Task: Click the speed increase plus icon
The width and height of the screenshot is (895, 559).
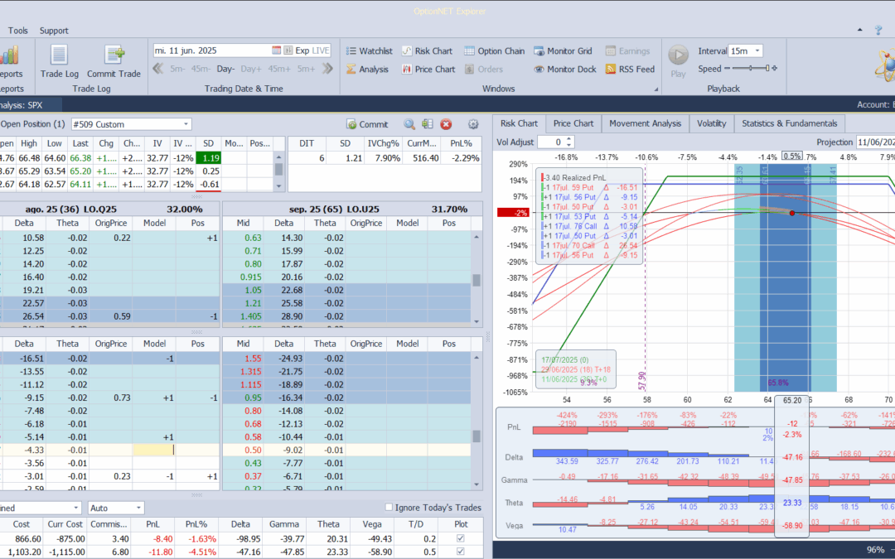Action: [774, 69]
